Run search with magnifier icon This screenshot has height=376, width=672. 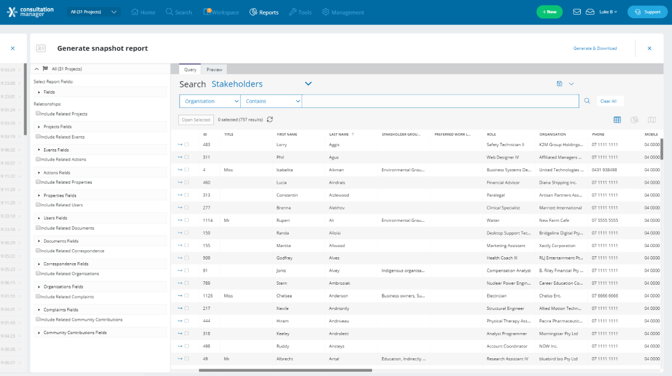(587, 101)
